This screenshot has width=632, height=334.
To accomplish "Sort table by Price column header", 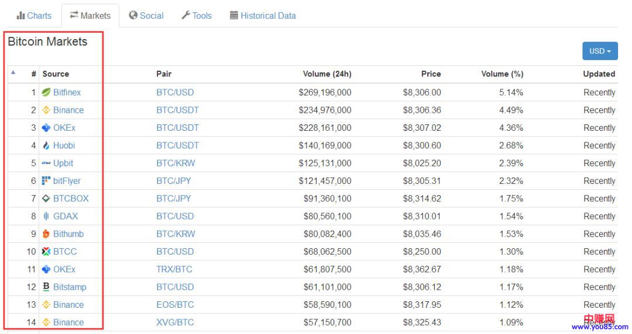I will pos(431,74).
